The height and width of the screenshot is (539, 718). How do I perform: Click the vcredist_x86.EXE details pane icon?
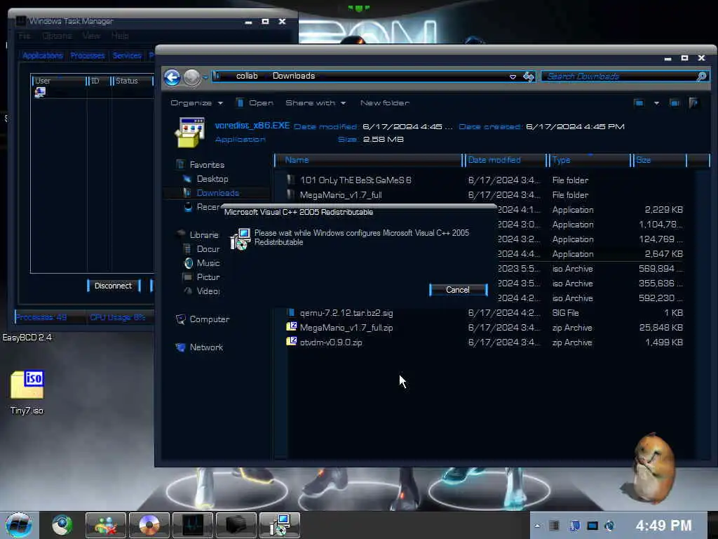click(x=190, y=133)
